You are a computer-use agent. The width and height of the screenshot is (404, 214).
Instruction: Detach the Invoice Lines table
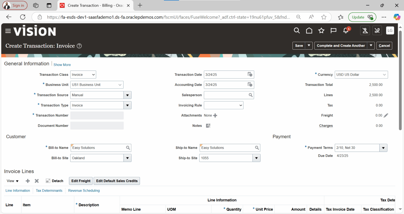pos(54,181)
